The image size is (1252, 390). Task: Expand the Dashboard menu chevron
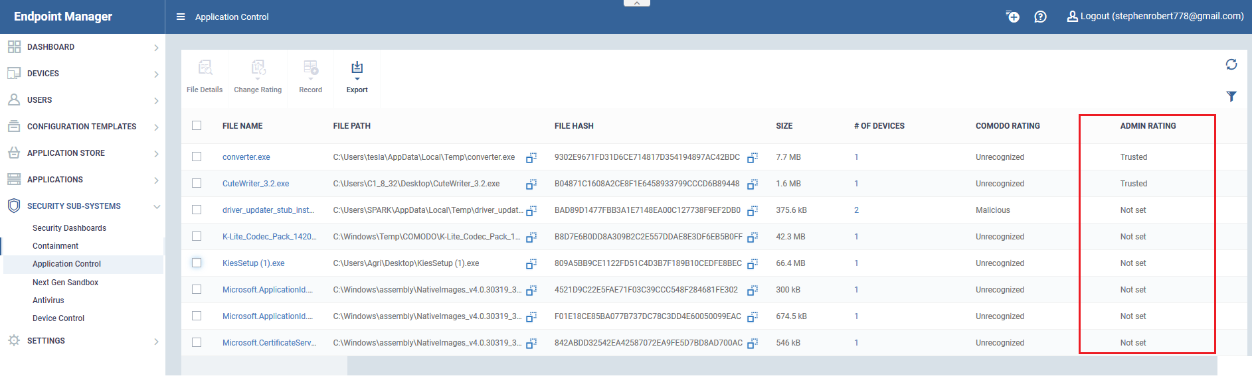click(156, 48)
